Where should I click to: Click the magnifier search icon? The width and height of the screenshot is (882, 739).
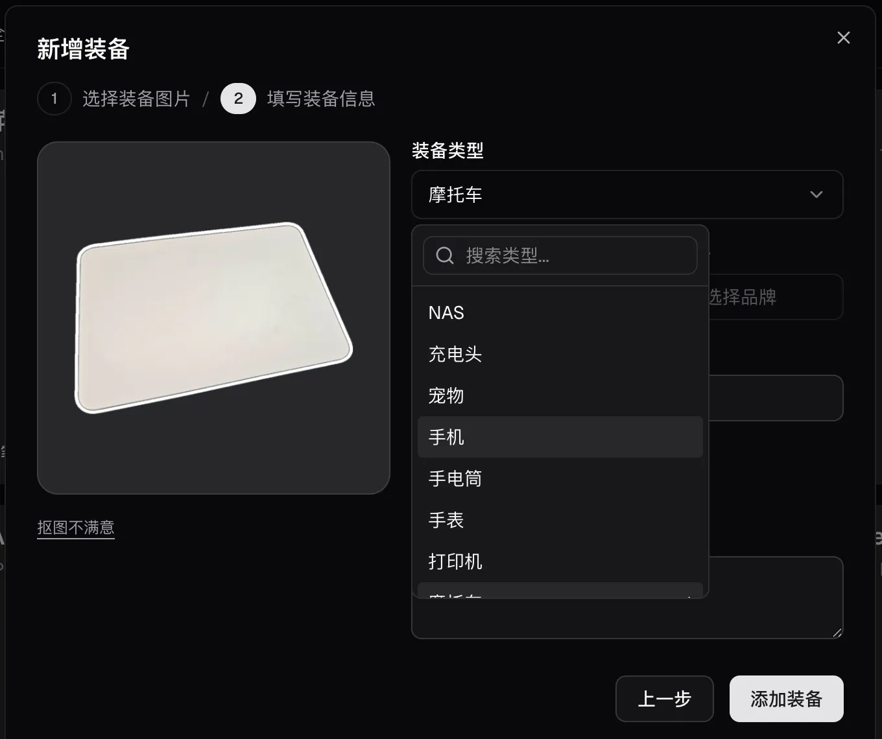[444, 255]
